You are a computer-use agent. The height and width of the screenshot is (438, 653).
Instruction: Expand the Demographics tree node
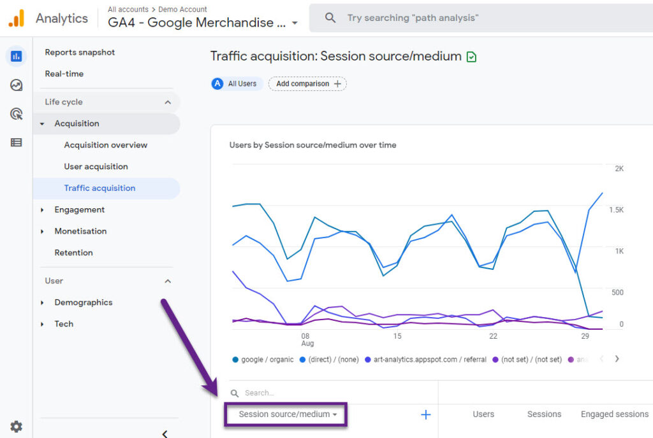(x=42, y=302)
